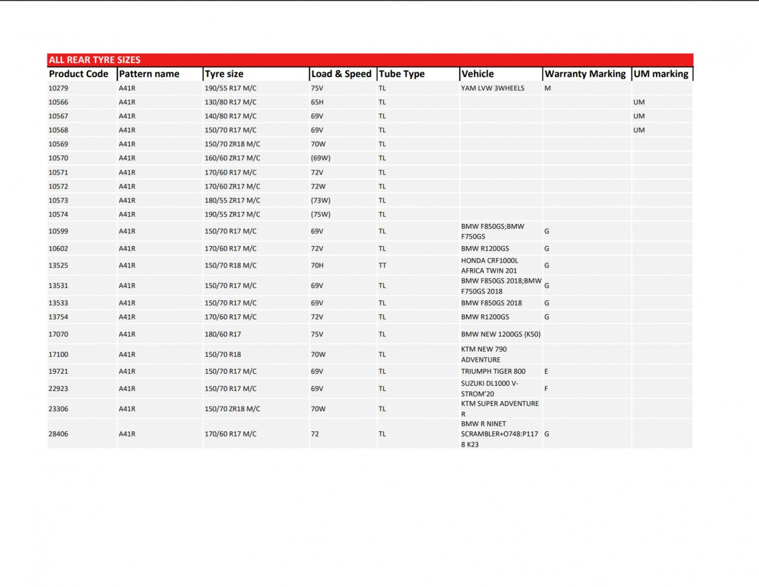Click vehicle 'BMW NEW 1200GS (K50)'

[501, 334]
